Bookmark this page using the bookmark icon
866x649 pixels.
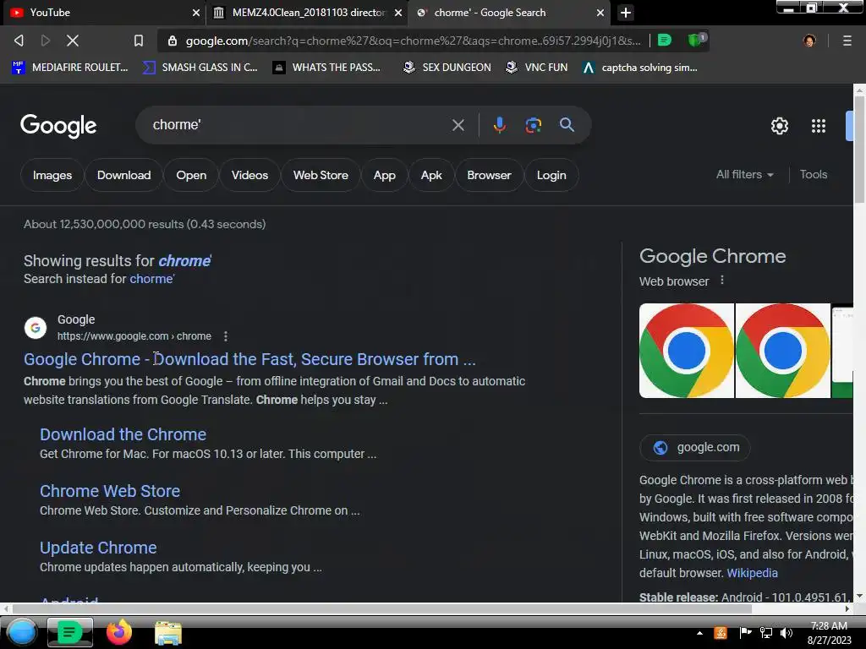click(x=139, y=41)
